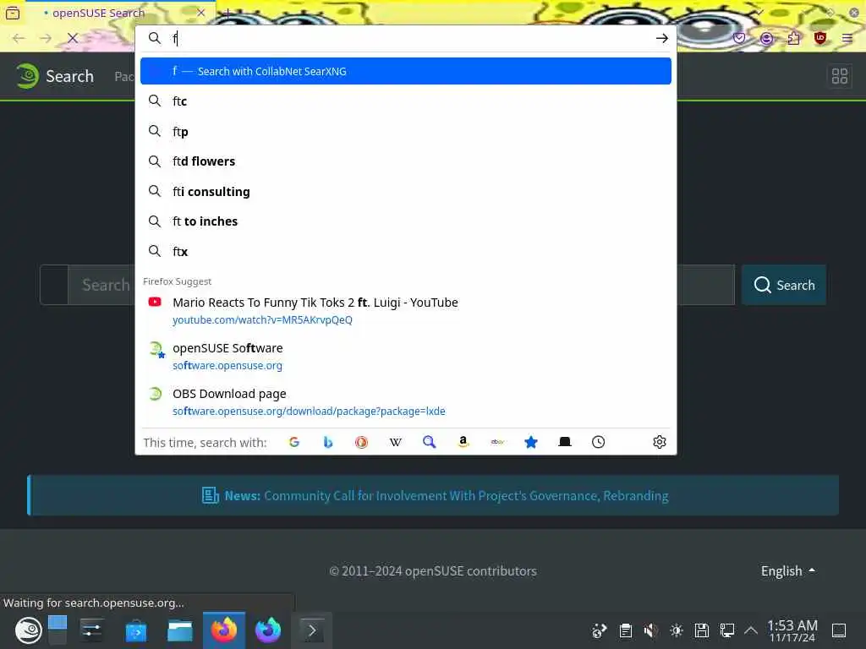Open the openSUSE application launcher
This screenshot has height=649, width=866.
(x=28, y=630)
